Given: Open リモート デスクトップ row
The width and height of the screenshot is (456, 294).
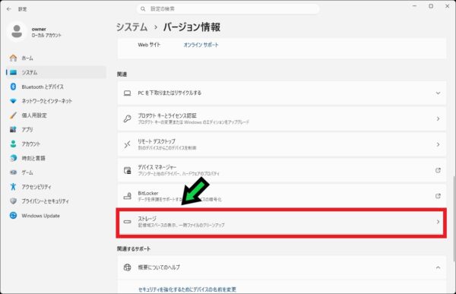Looking at the screenshot, I should coord(281,144).
